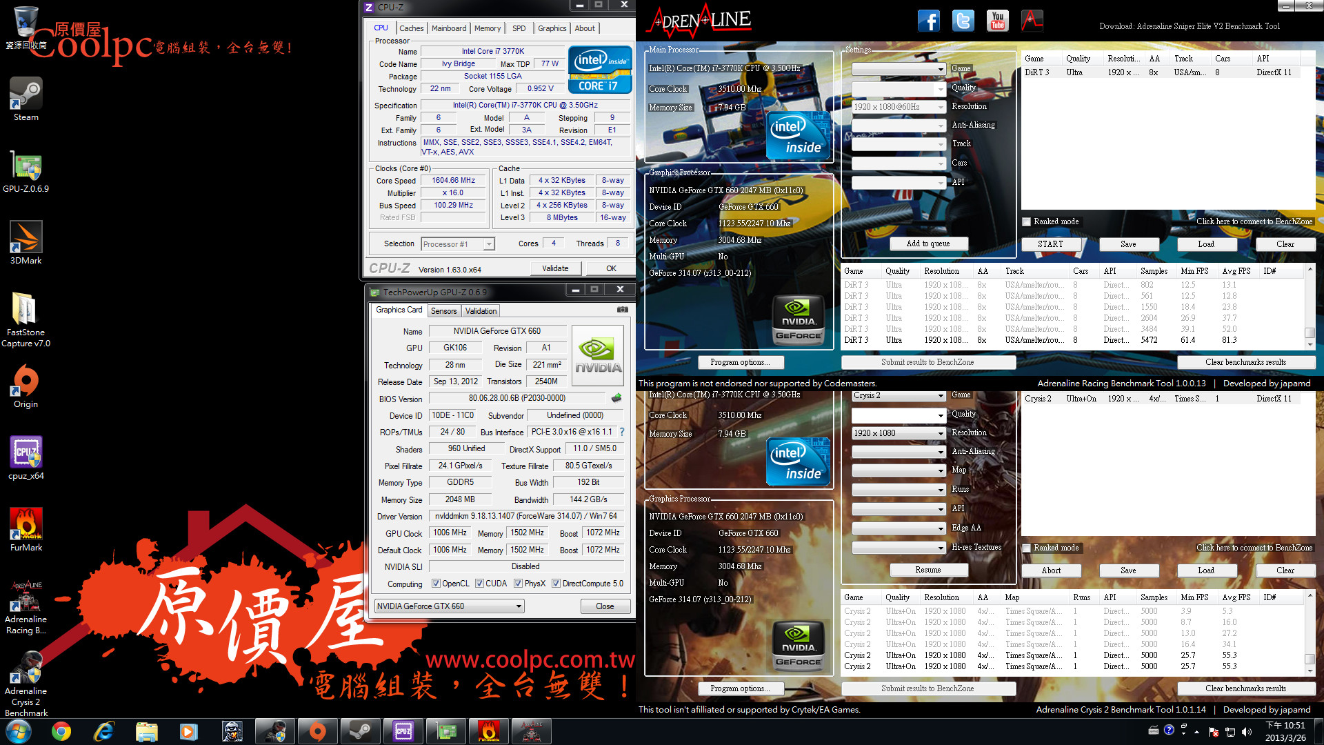Toggle the DirectCompute 5.0 checkbox
1324x745 pixels.
[x=556, y=584]
